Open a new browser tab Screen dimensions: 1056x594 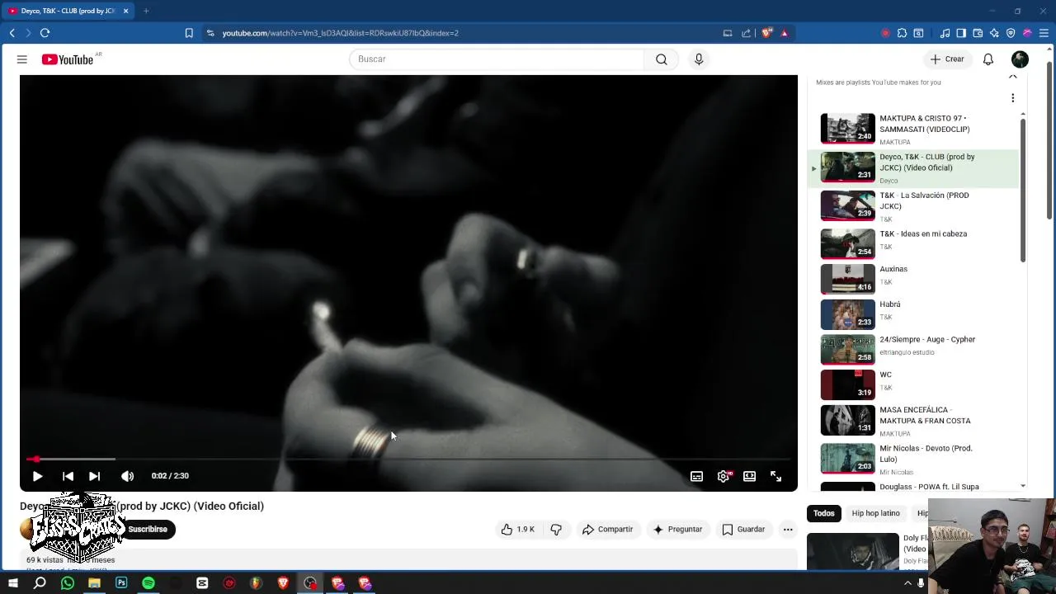pyautogui.click(x=146, y=11)
